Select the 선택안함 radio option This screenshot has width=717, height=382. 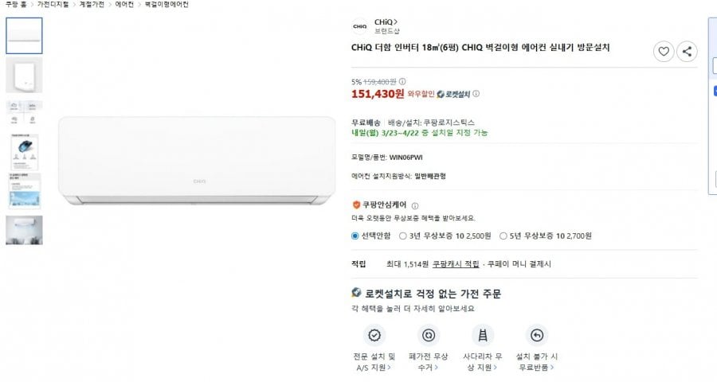355,236
